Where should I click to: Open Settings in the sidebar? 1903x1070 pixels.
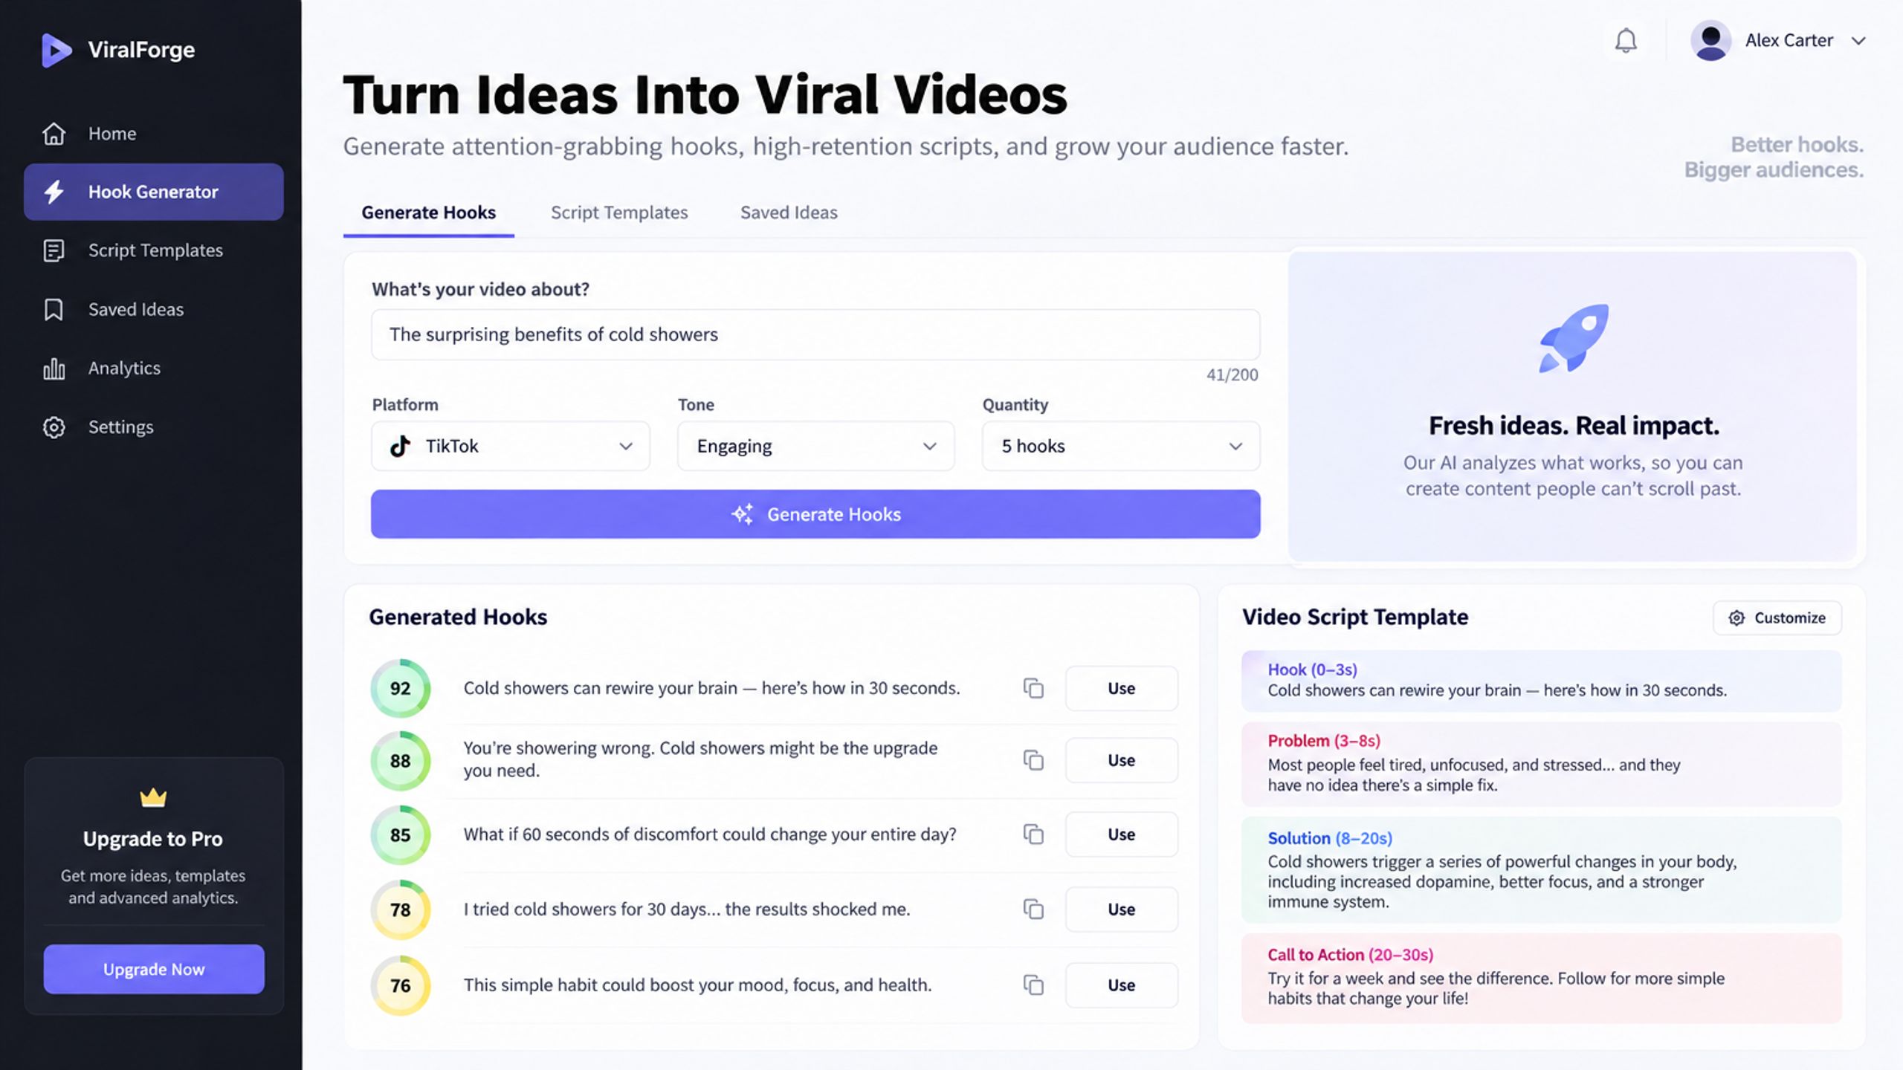(154, 427)
